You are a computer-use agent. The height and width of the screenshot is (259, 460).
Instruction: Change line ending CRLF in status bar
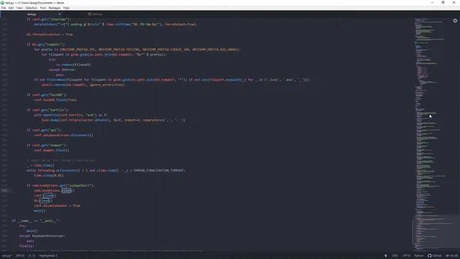point(395,256)
